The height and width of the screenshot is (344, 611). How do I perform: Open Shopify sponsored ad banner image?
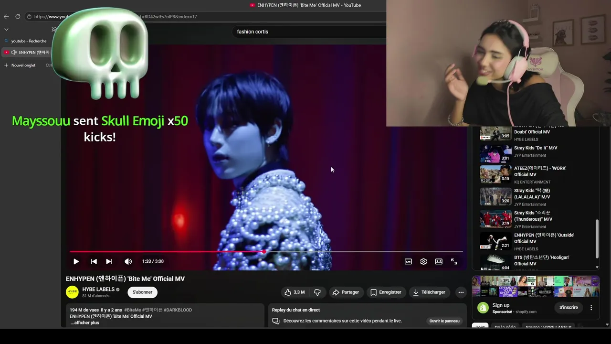[536, 287]
